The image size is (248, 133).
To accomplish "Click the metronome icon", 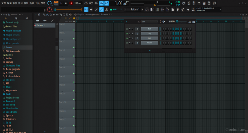I will click(x=86, y=3).
